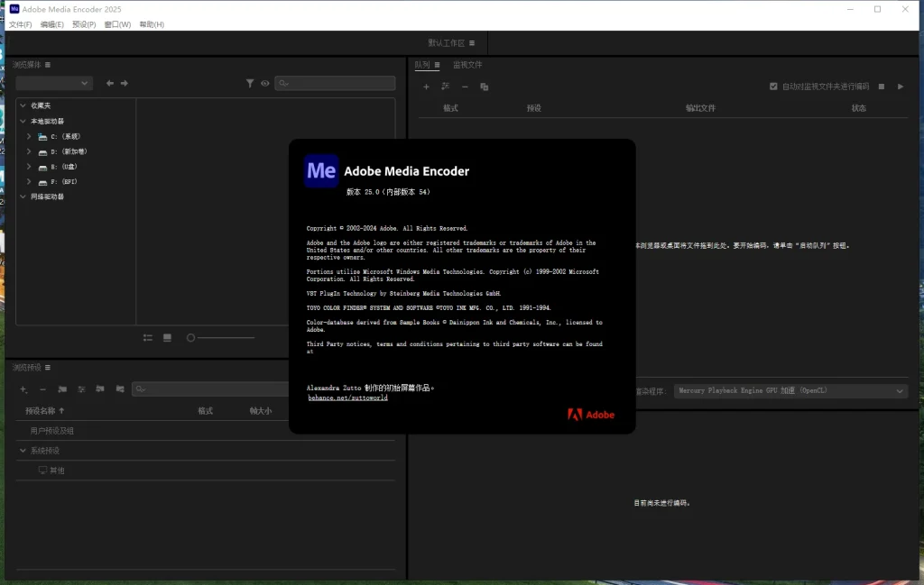The image size is (924, 585).
Task: Select the 队列 tab
Action: click(x=422, y=65)
